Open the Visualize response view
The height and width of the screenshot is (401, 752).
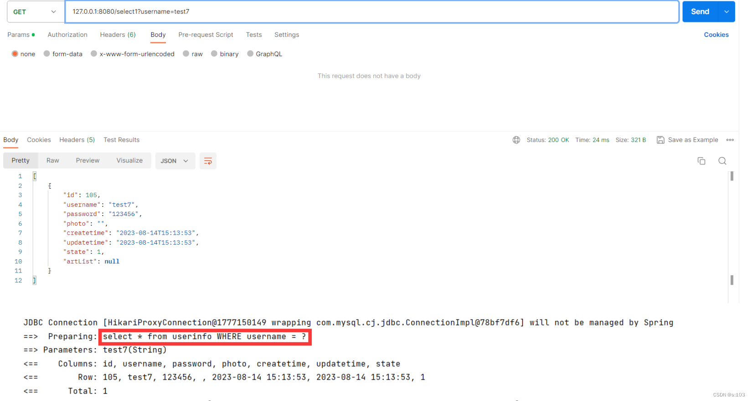pos(129,160)
